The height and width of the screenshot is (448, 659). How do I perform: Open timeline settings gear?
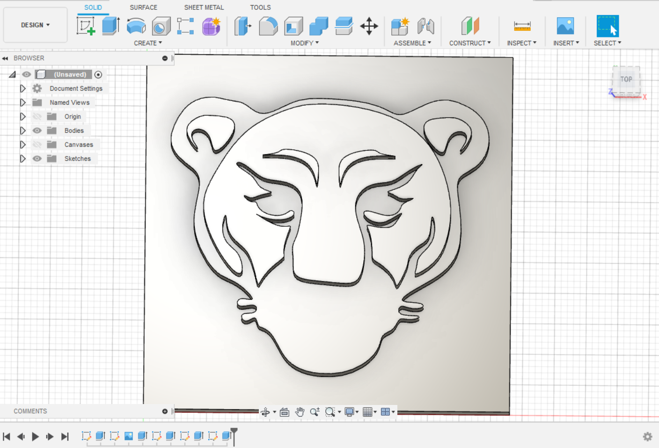(647, 436)
